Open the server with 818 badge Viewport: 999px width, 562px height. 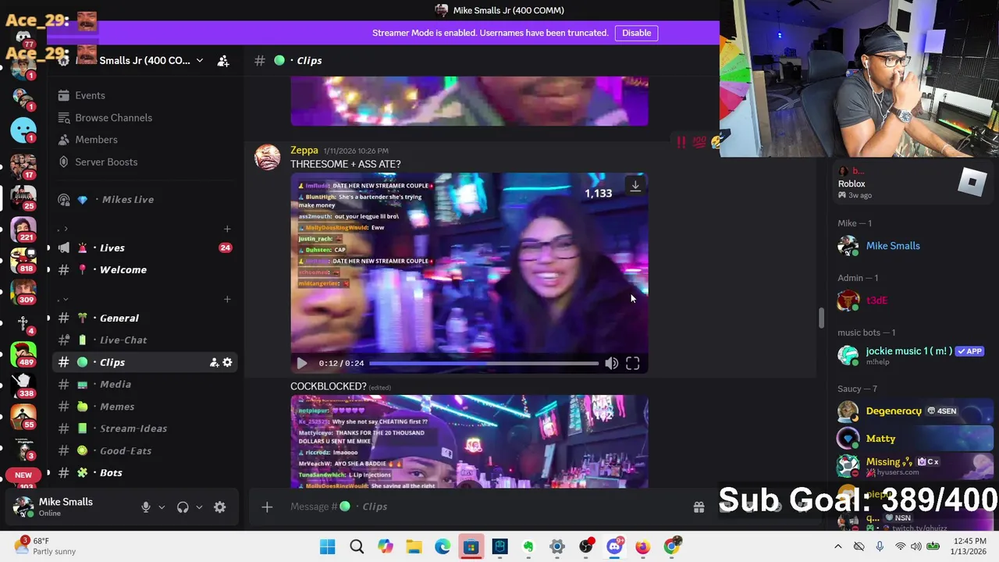23,259
